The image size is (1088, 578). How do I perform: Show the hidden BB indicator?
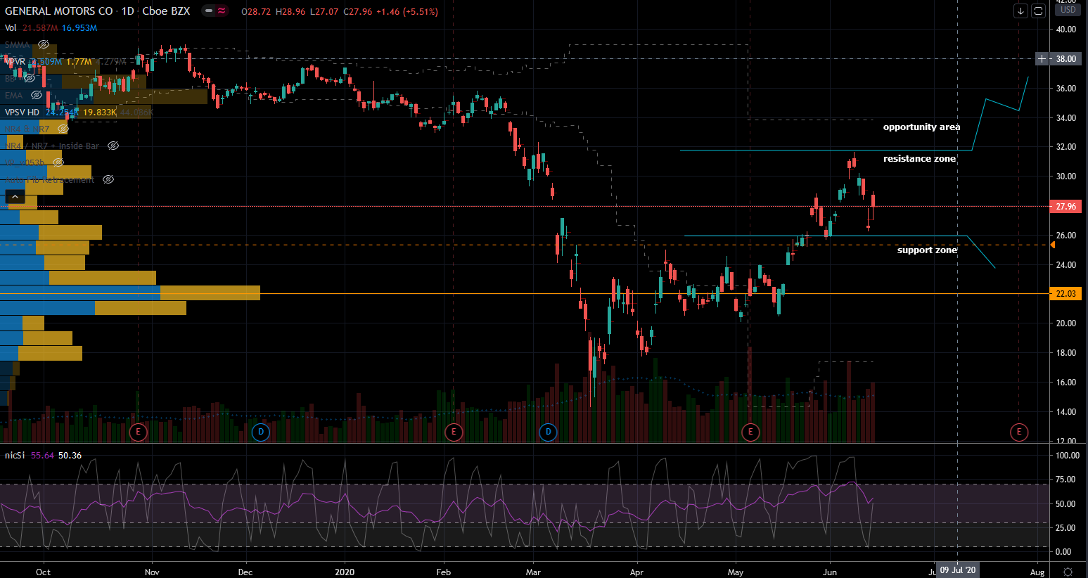click(30, 79)
